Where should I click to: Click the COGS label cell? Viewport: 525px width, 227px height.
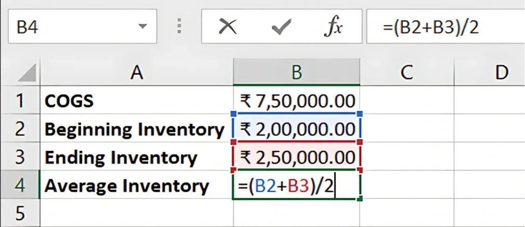[x=136, y=101]
